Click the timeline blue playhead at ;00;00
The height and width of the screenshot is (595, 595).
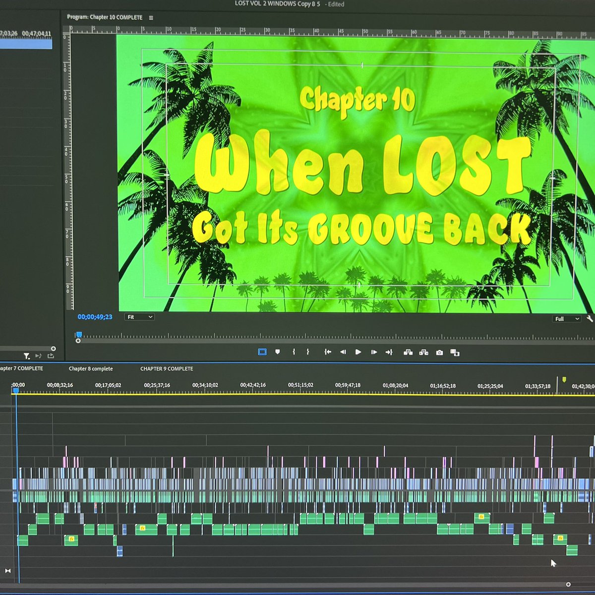[16, 391]
